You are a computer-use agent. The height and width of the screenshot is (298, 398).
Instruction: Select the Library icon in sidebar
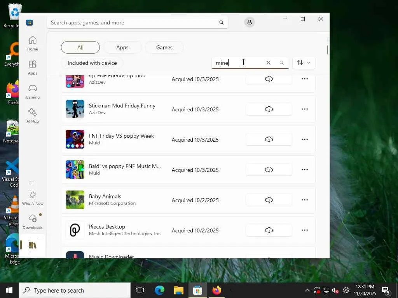[33, 245]
